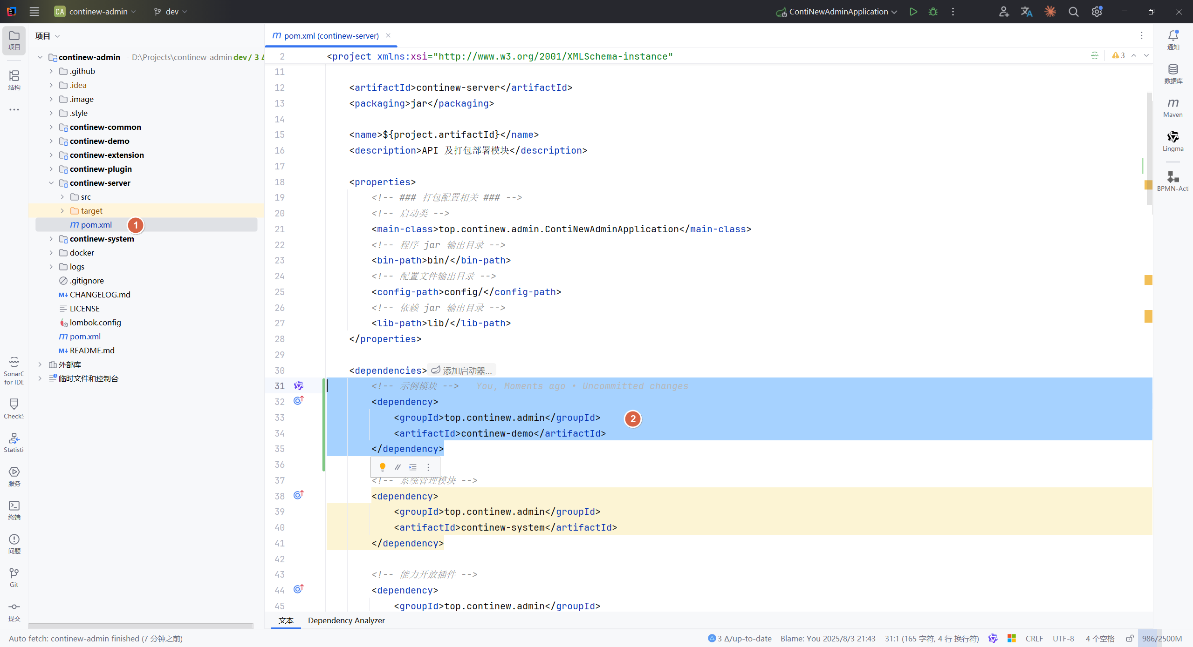Image resolution: width=1193 pixels, height=647 pixels.
Task: Open the Database tool window
Action: point(1173,74)
